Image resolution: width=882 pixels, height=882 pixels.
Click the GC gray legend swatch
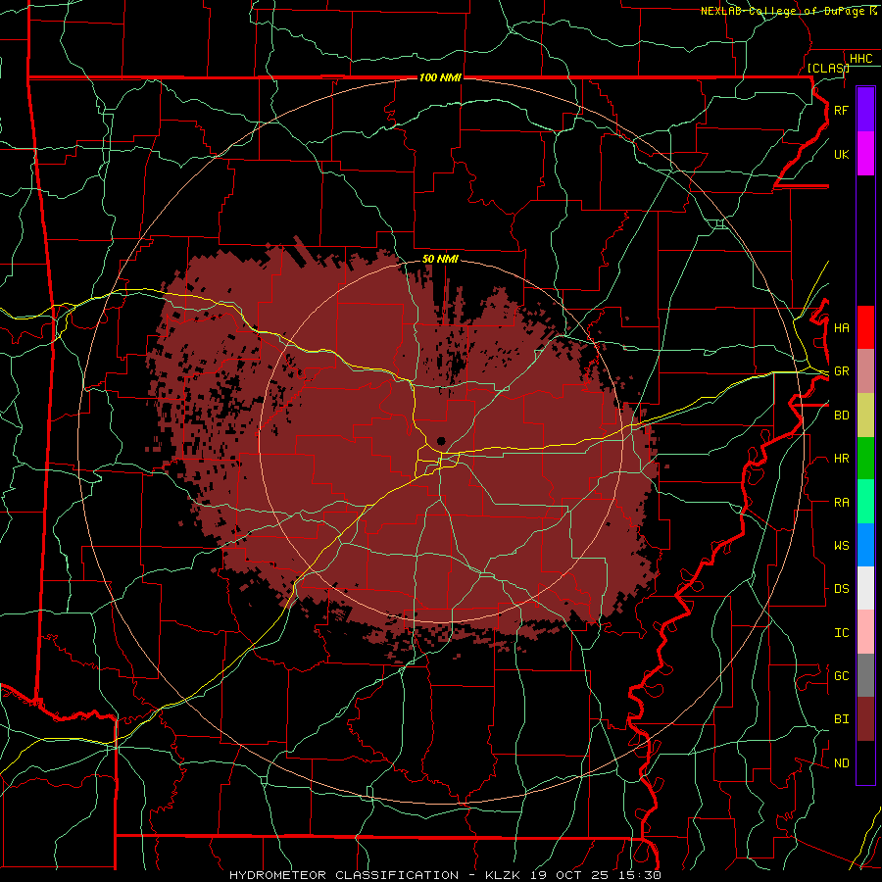click(x=865, y=675)
